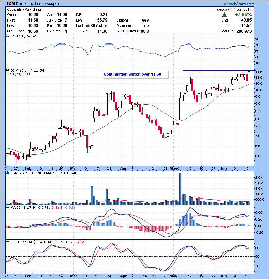Image resolution: width=269 pixels, height=279 pixels.
Task: Click the 11.5 price axis label
Action: [259, 72]
